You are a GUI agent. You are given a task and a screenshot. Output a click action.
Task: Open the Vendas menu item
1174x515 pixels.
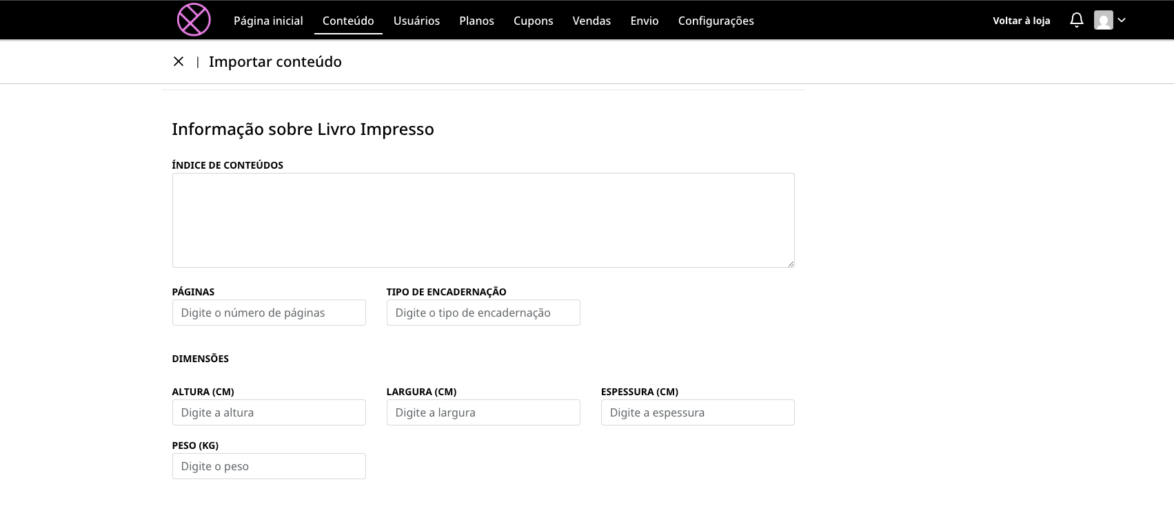(x=591, y=21)
